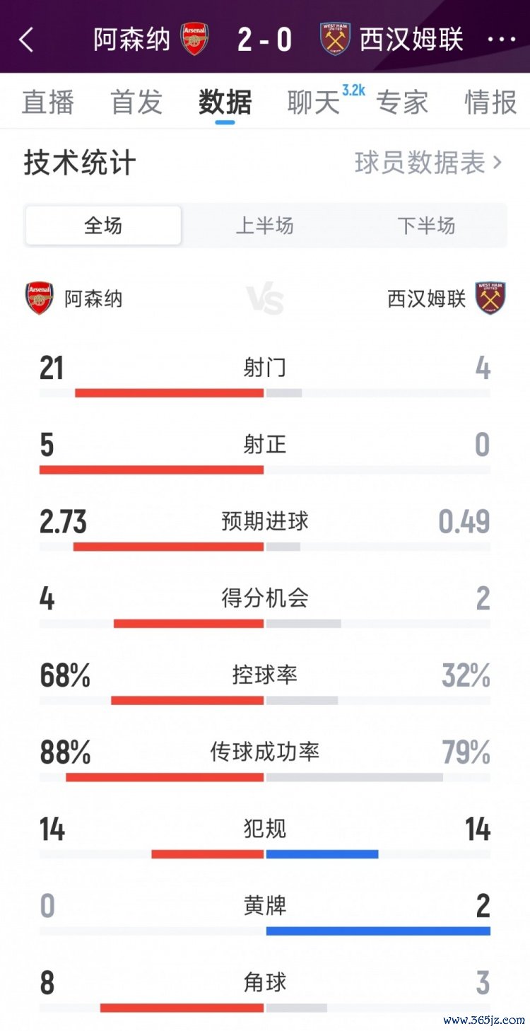The image size is (530, 1031).
Task: Switch stats to 上半场 first half
Action: (264, 226)
